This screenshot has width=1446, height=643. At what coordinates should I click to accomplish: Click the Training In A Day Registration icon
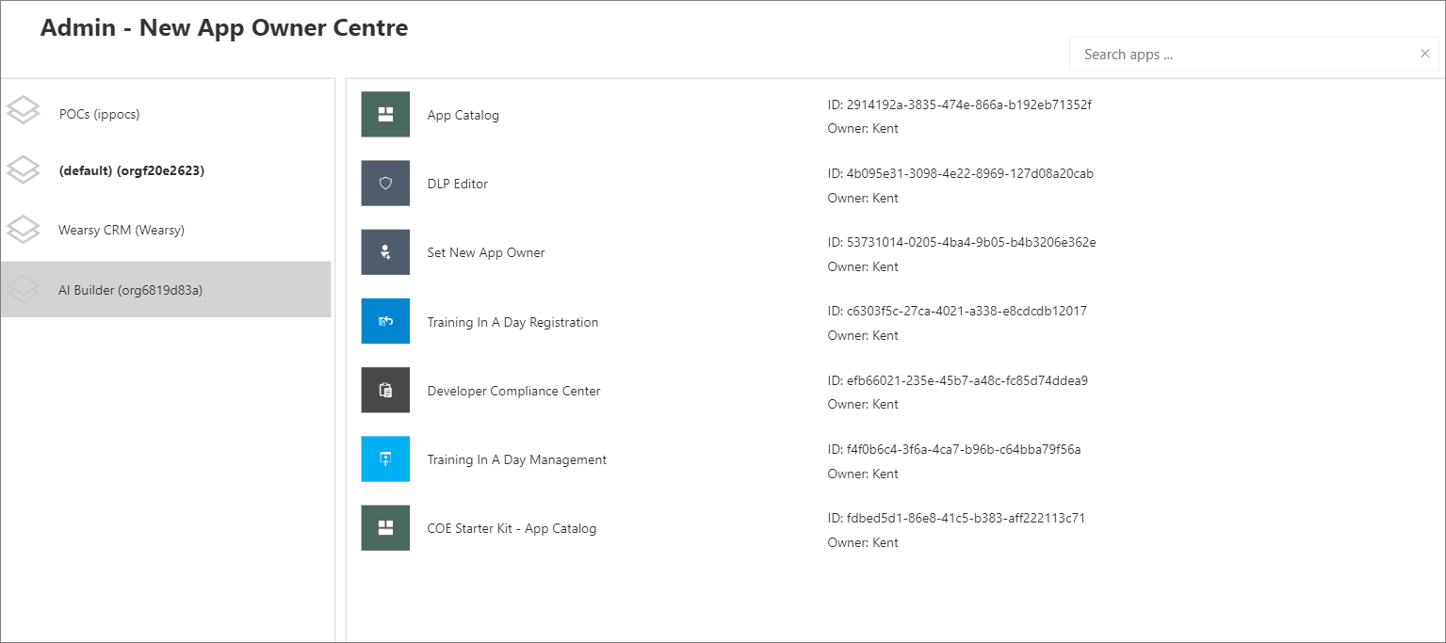385,321
